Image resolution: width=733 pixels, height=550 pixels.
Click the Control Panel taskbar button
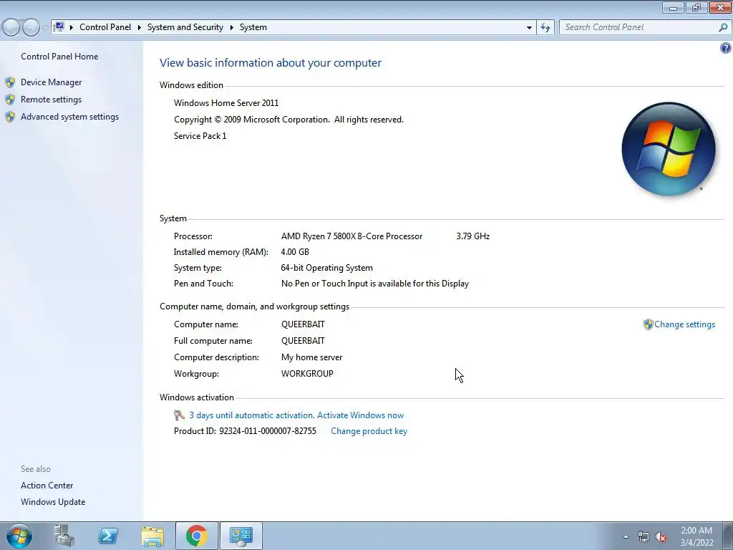click(241, 536)
